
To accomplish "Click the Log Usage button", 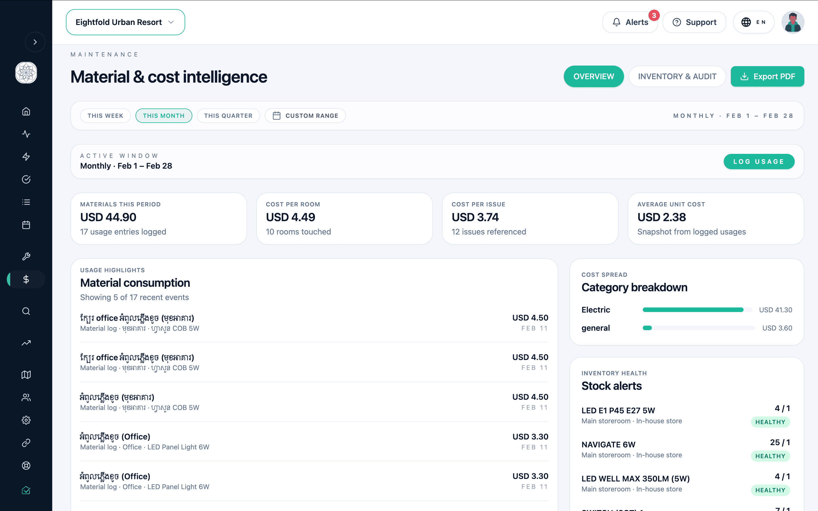I will tap(759, 161).
